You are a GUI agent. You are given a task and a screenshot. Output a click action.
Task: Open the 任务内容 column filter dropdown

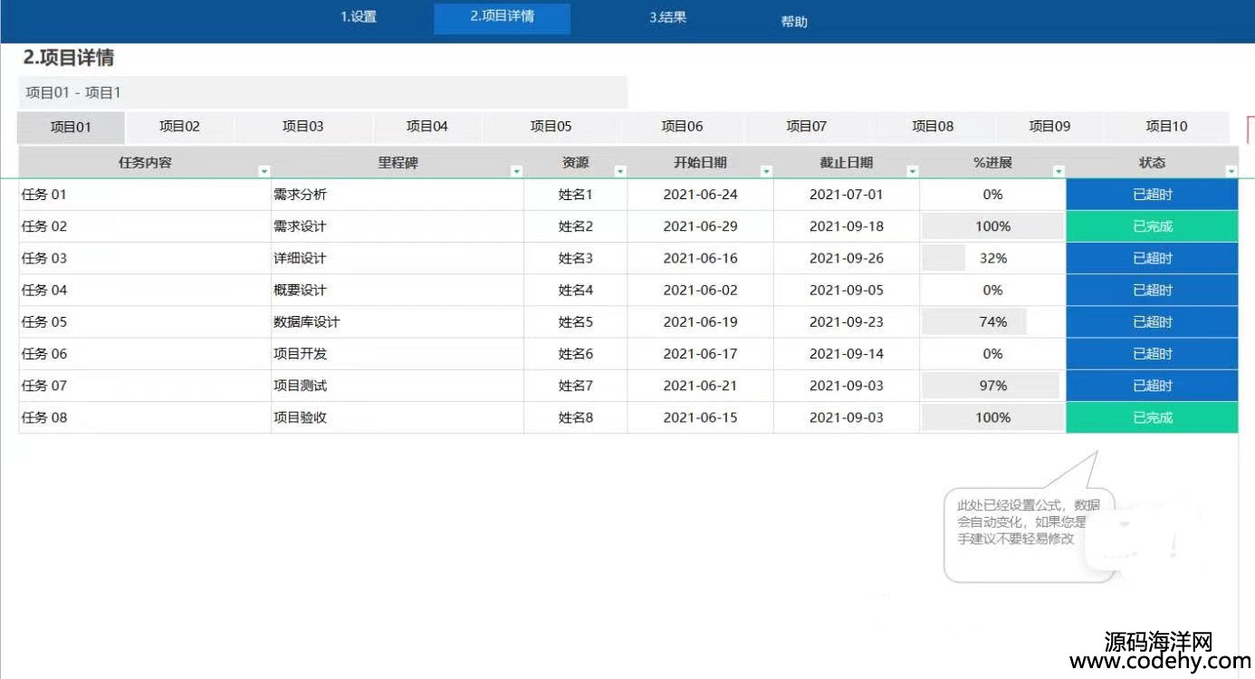coord(263,171)
